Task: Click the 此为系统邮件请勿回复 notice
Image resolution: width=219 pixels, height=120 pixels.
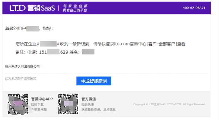Action: (21, 78)
